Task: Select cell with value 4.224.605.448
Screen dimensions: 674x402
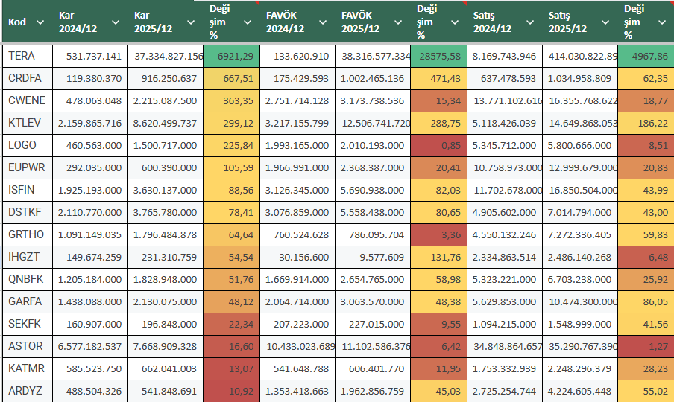Action: (580, 391)
